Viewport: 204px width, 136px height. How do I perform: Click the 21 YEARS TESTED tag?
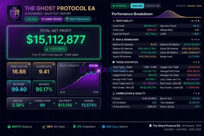(x=52, y=19)
